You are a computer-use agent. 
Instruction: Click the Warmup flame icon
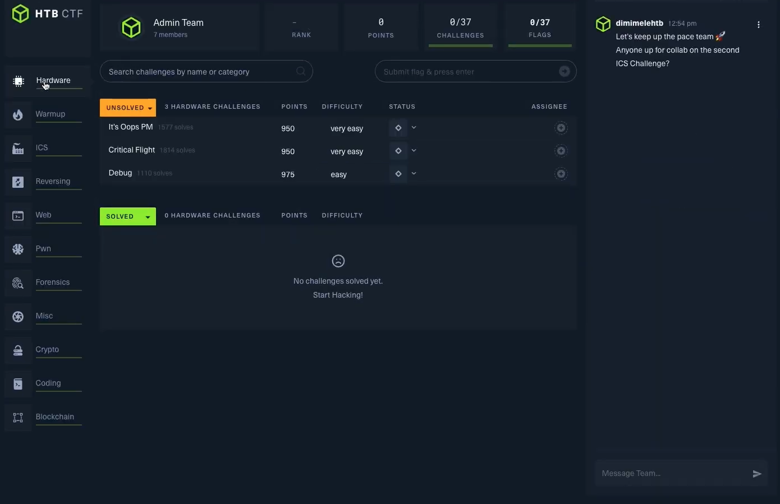click(x=18, y=115)
